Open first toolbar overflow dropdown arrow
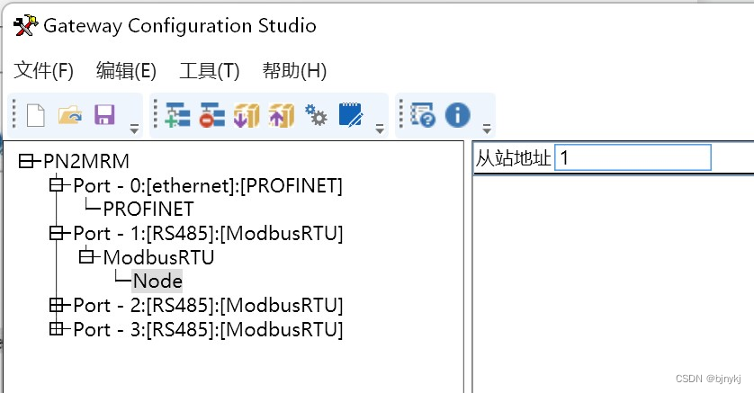Image resolution: width=754 pixels, height=393 pixels. pyautogui.click(x=134, y=129)
